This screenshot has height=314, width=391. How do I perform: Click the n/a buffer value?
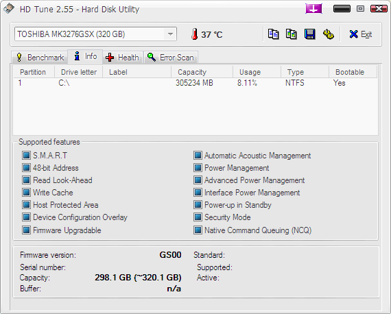[x=174, y=289]
